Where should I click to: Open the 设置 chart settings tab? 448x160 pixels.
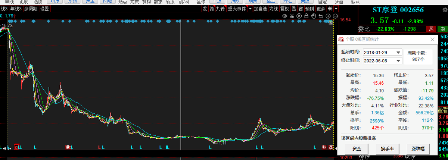pyautogui.click(x=44, y=9)
